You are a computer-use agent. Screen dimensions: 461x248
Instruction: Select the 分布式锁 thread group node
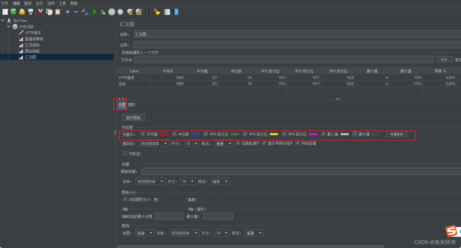[26, 27]
